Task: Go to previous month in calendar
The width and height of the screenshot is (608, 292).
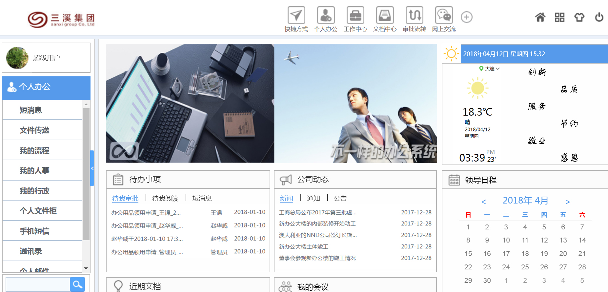Action: (x=483, y=202)
